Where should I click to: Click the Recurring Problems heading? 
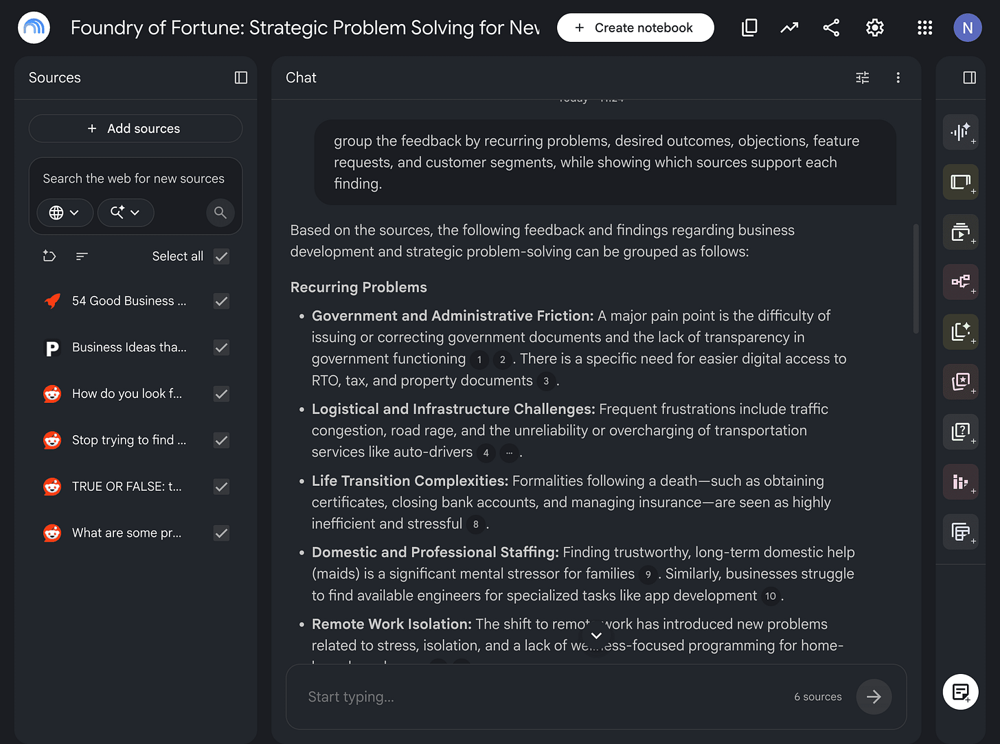click(359, 287)
